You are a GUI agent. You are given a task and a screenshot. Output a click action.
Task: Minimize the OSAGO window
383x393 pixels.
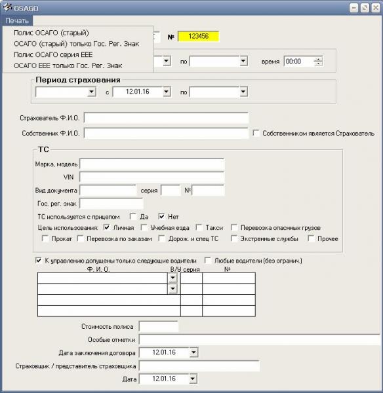[354, 8]
